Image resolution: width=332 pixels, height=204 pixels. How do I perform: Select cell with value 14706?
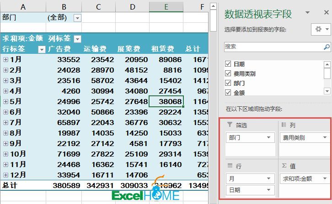132,175
